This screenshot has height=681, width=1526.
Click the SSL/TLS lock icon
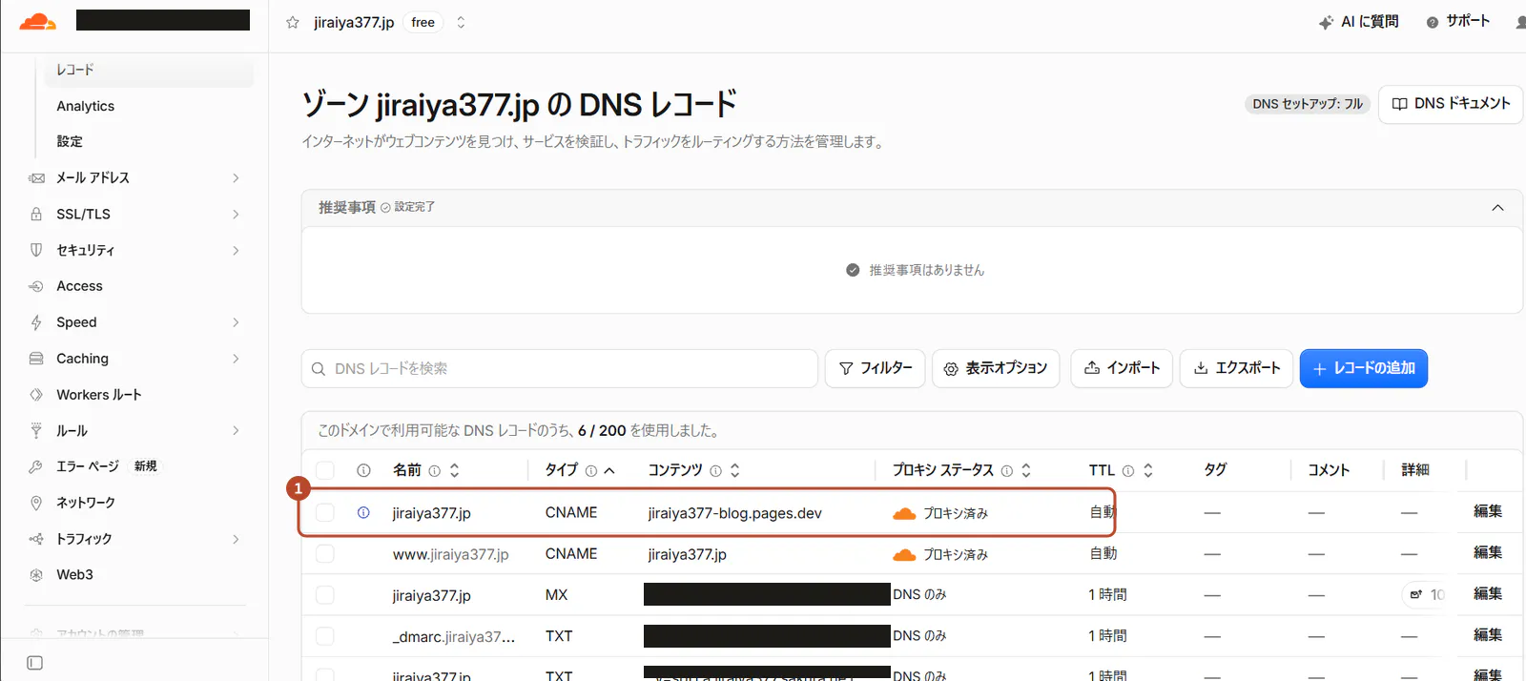point(36,214)
